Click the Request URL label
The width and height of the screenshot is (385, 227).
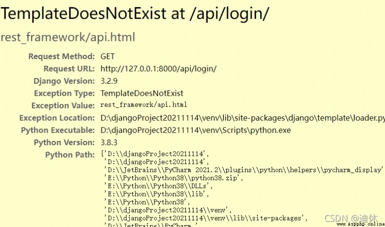pyautogui.click(x=69, y=69)
